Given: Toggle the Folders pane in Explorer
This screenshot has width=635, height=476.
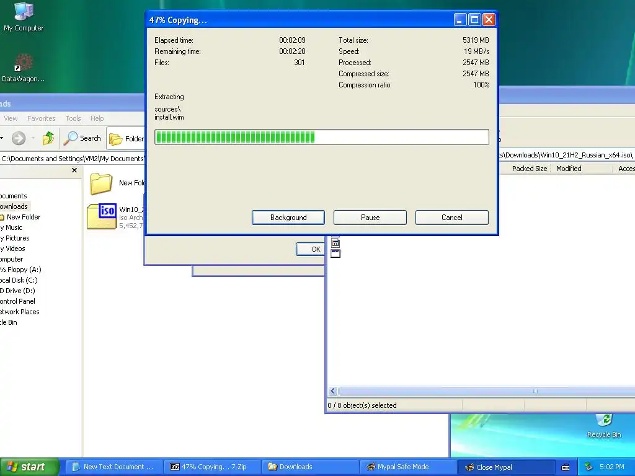Looking at the screenshot, I should coord(127,138).
